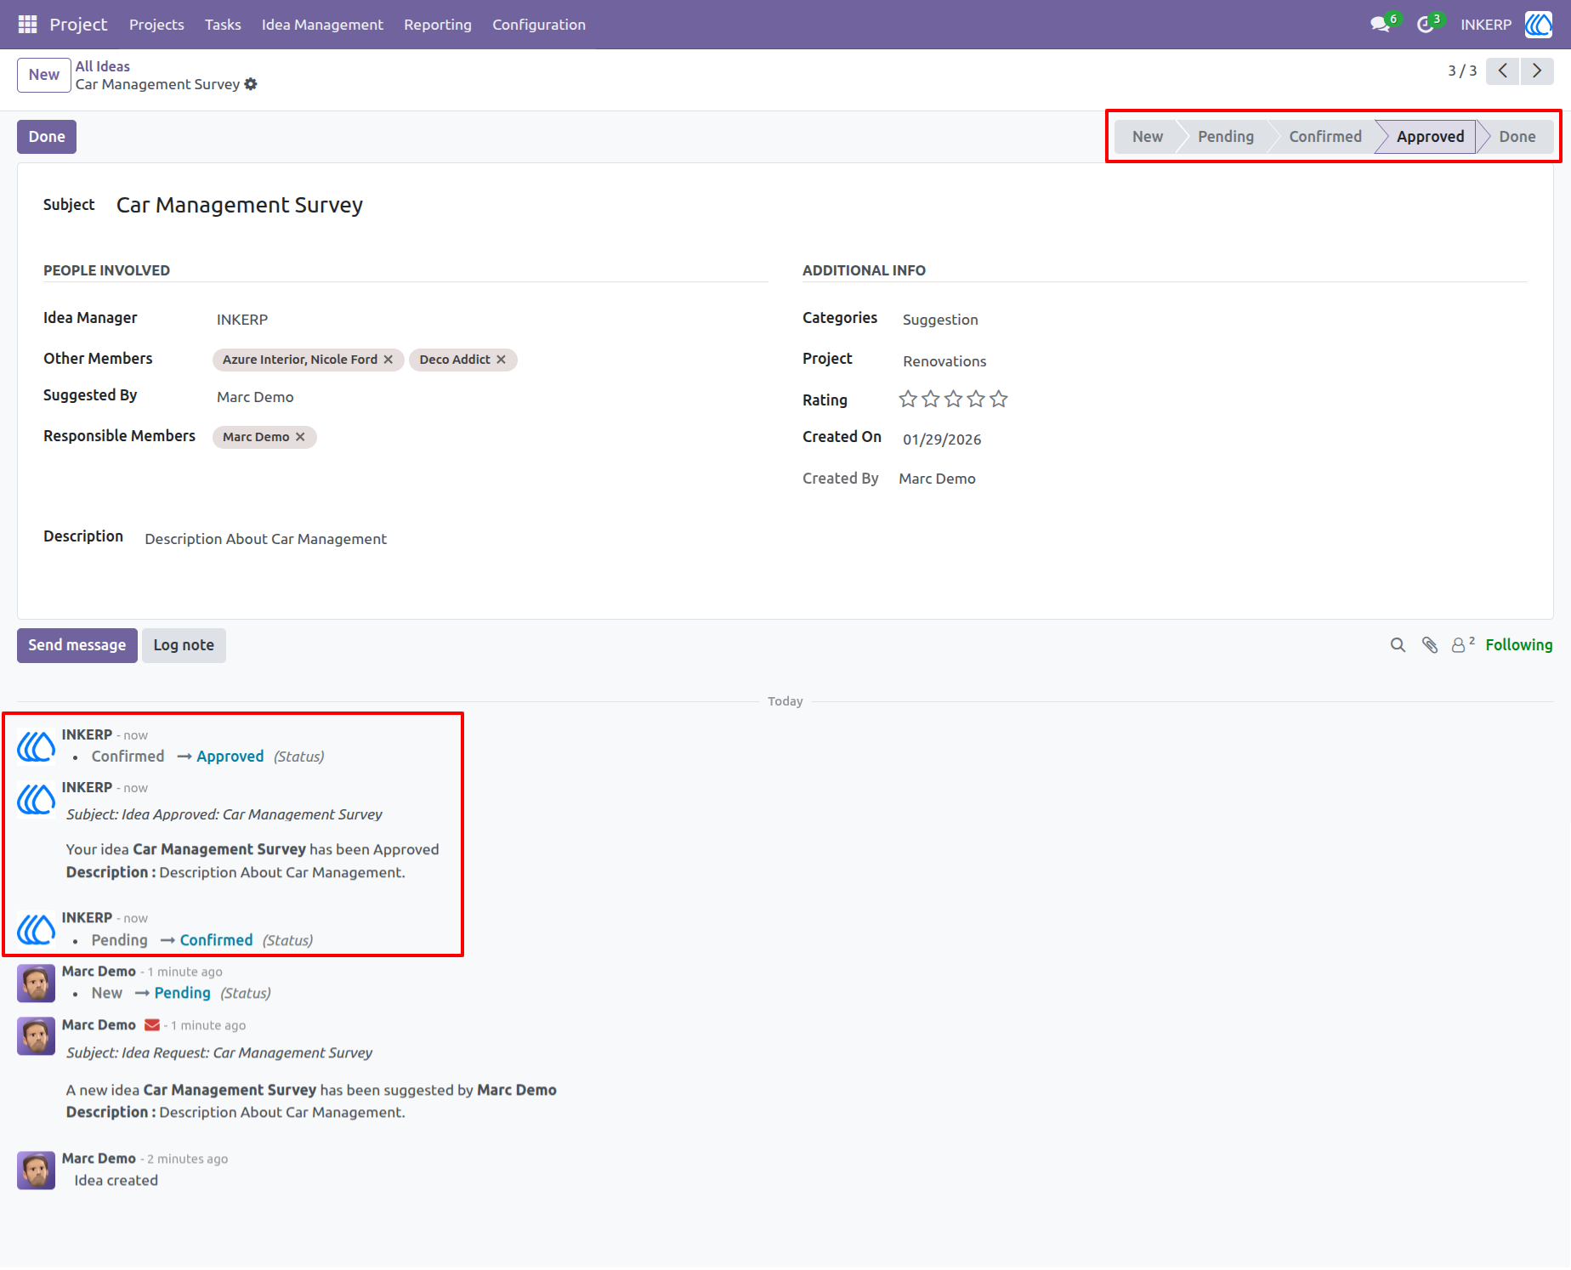Open the Idea Manager field INKERP
Viewport: 1571px width, 1270px height.
242,320
